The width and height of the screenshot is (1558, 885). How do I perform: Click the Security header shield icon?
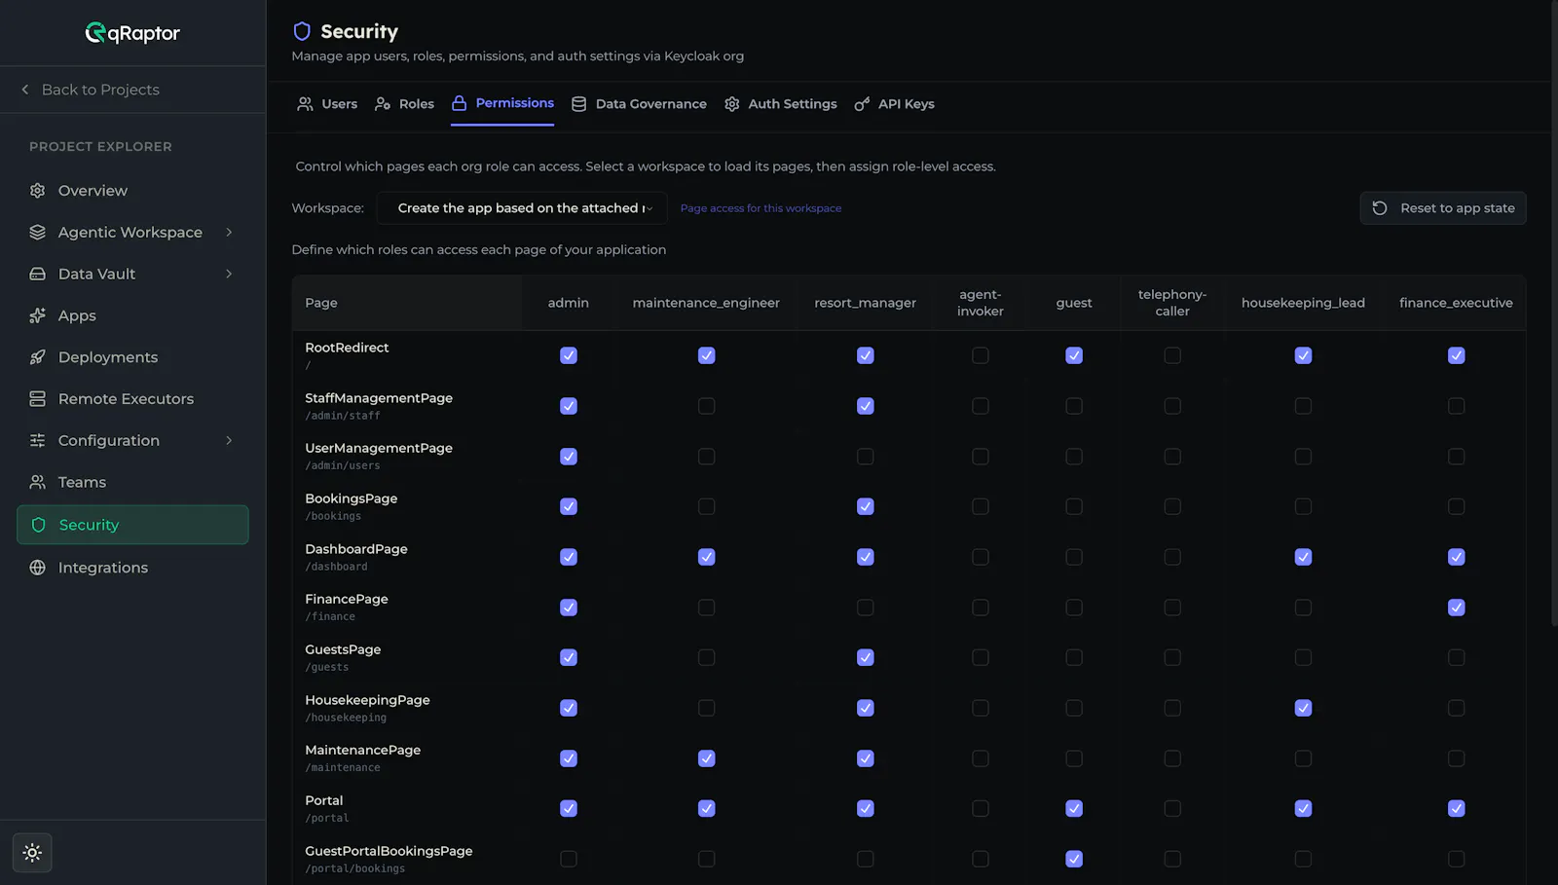302,31
